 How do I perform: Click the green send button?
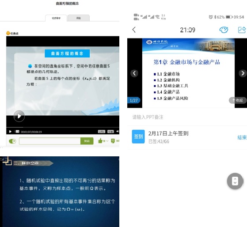(87, 141)
